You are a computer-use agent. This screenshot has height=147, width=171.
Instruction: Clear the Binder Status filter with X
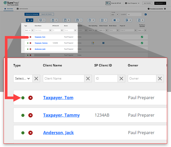pyautogui.click(x=118, y=30)
